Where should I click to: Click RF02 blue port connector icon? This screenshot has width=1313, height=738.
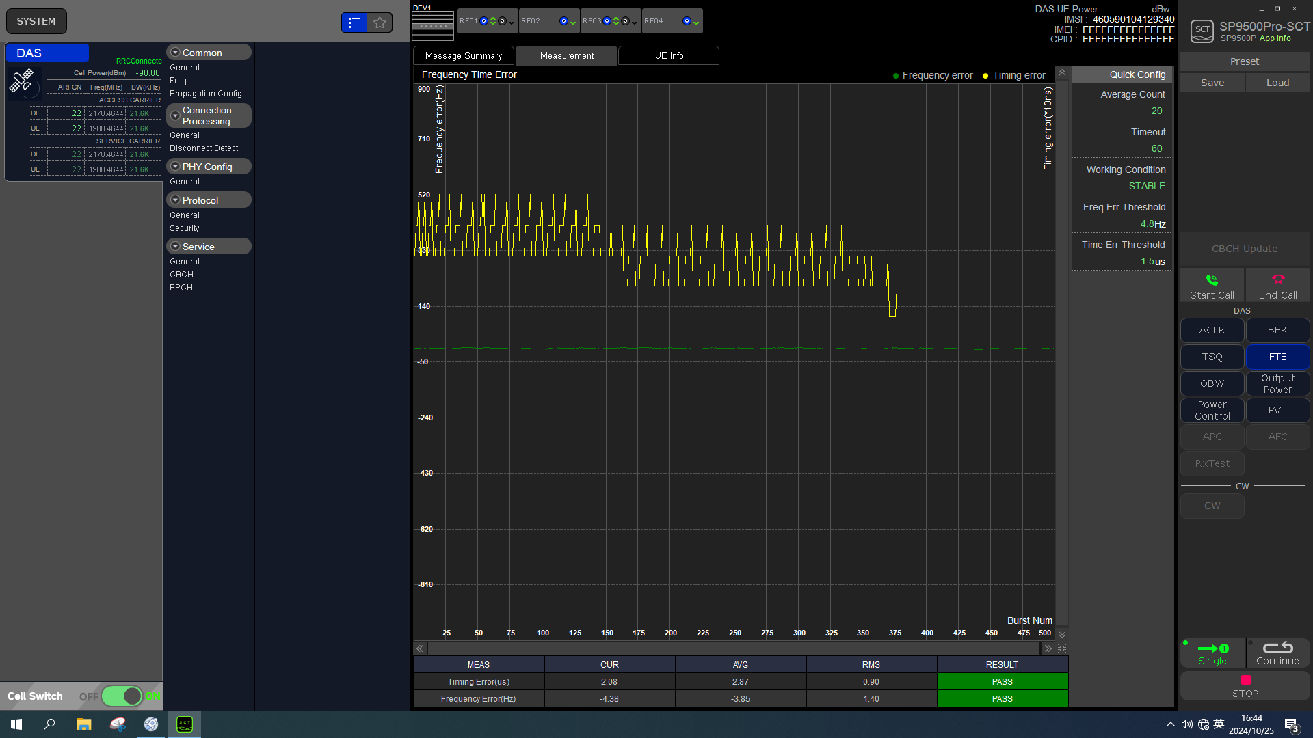(563, 21)
